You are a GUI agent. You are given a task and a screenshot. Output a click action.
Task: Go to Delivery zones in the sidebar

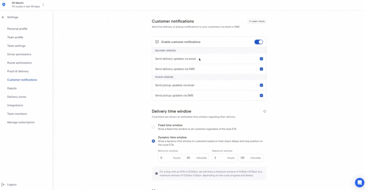coord(16,97)
